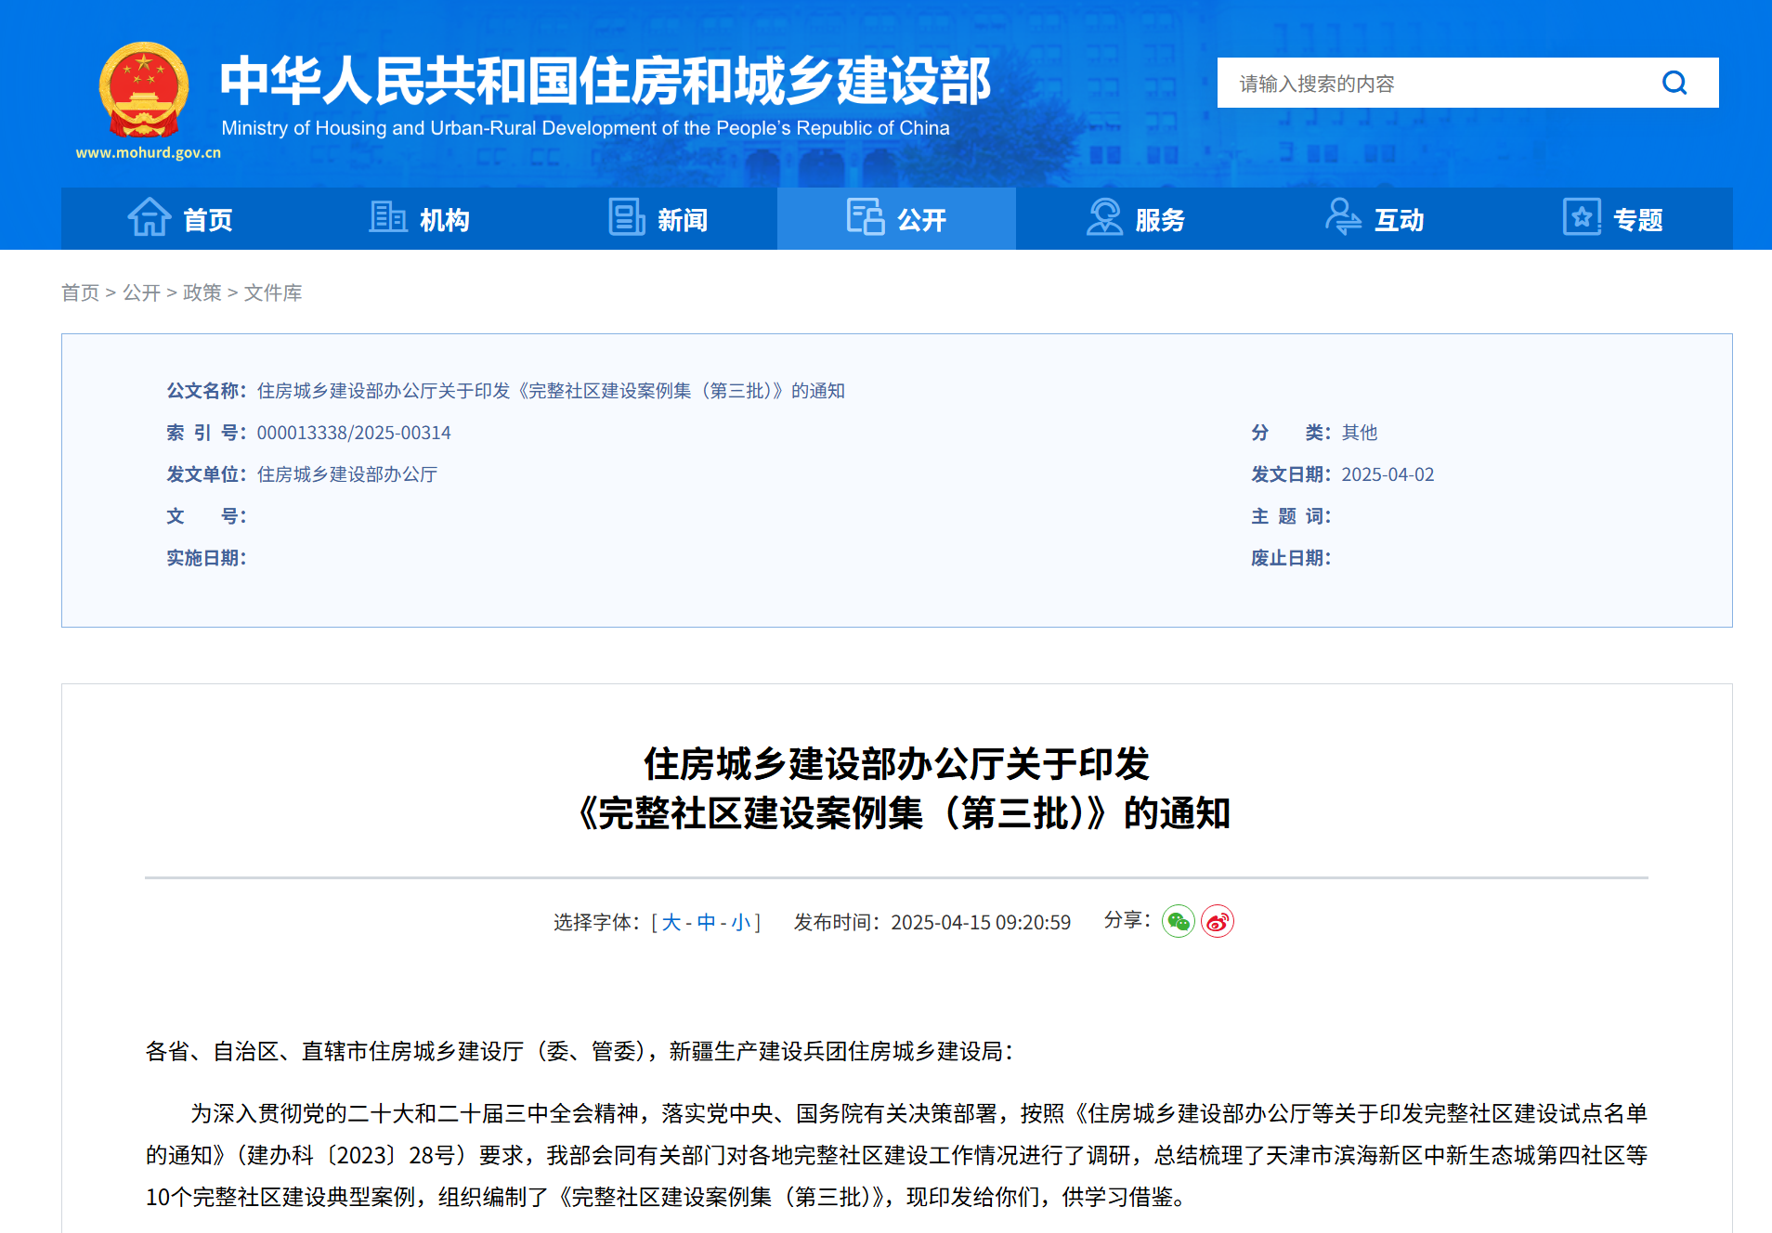Image resolution: width=1772 pixels, height=1233 pixels.
Task: Share article via Weibo icon
Action: (x=1218, y=921)
